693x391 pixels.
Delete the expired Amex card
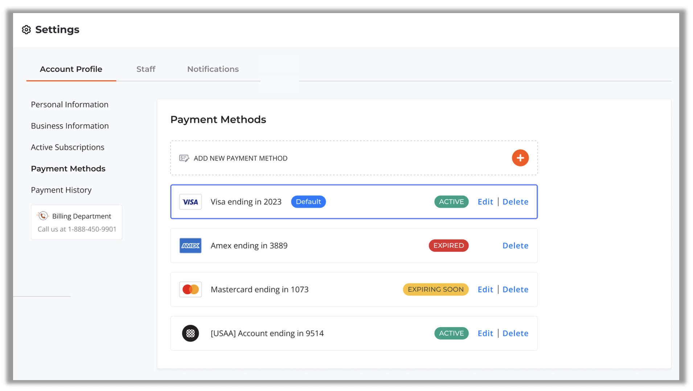click(x=515, y=246)
